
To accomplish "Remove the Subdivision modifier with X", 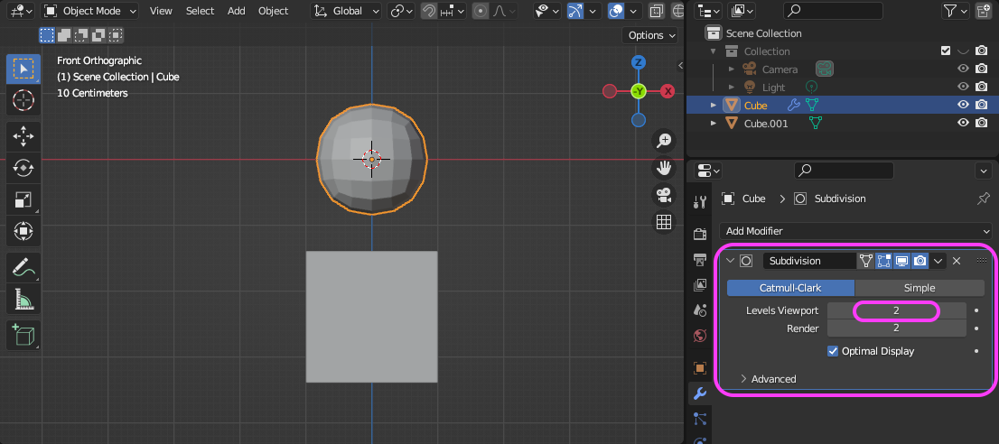I will 957,261.
